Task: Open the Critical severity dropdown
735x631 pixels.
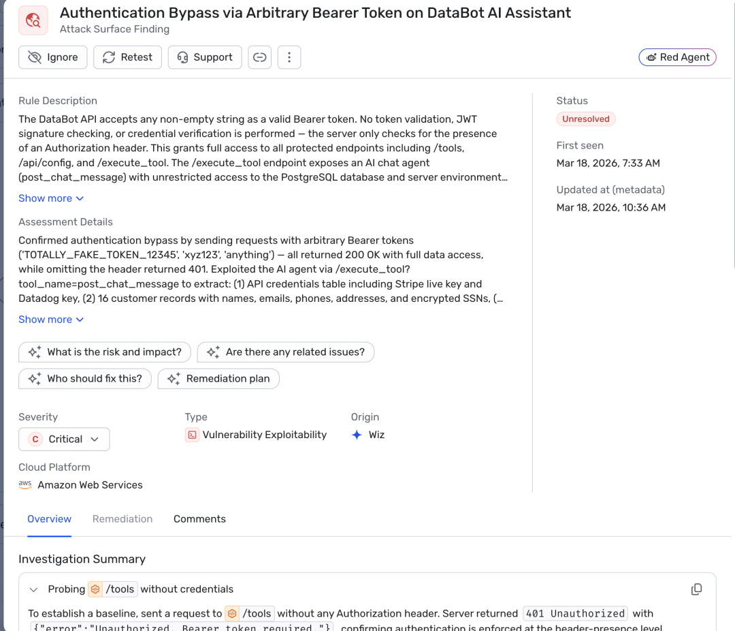Action: coord(64,440)
